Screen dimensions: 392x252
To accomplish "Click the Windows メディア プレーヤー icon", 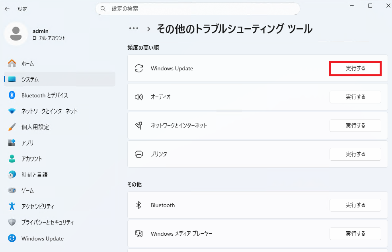I will pos(139,234).
